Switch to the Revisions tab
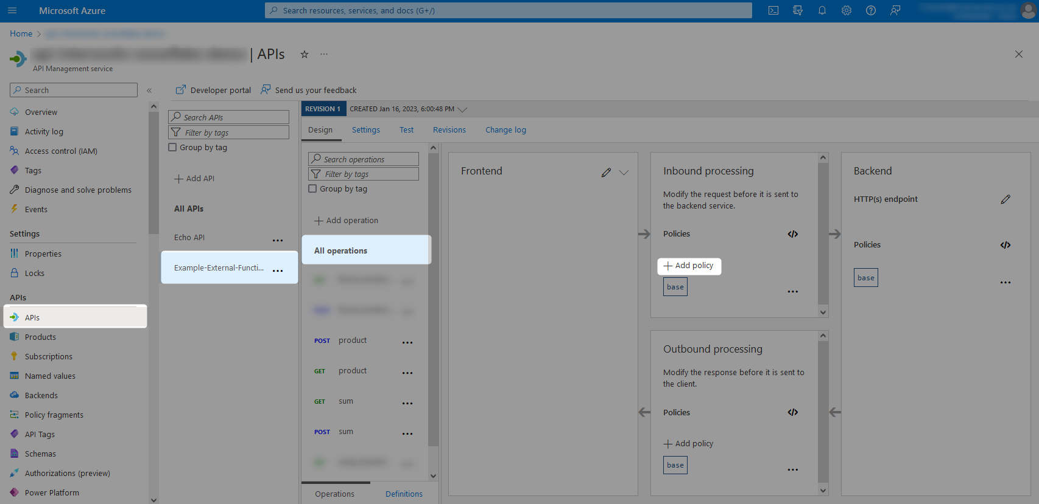 (x=449, y=130)
